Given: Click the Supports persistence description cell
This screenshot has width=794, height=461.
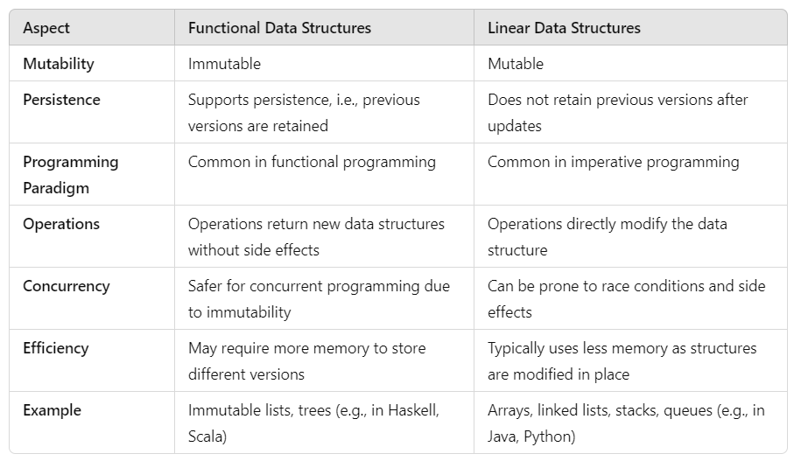Looking at the screenshot, I should click(304, 112).
